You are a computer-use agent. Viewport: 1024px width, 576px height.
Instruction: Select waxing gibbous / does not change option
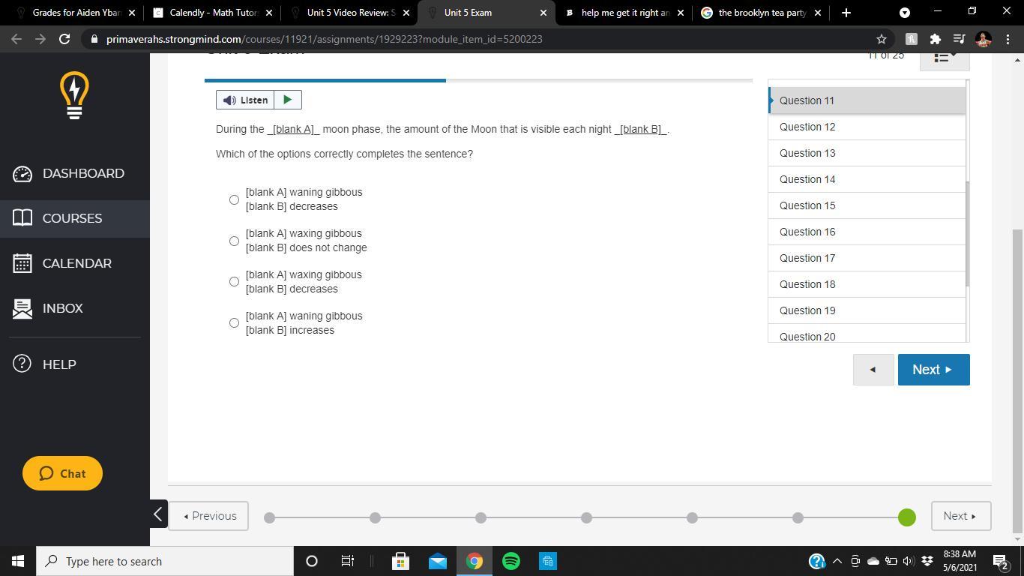pos(234,241)
